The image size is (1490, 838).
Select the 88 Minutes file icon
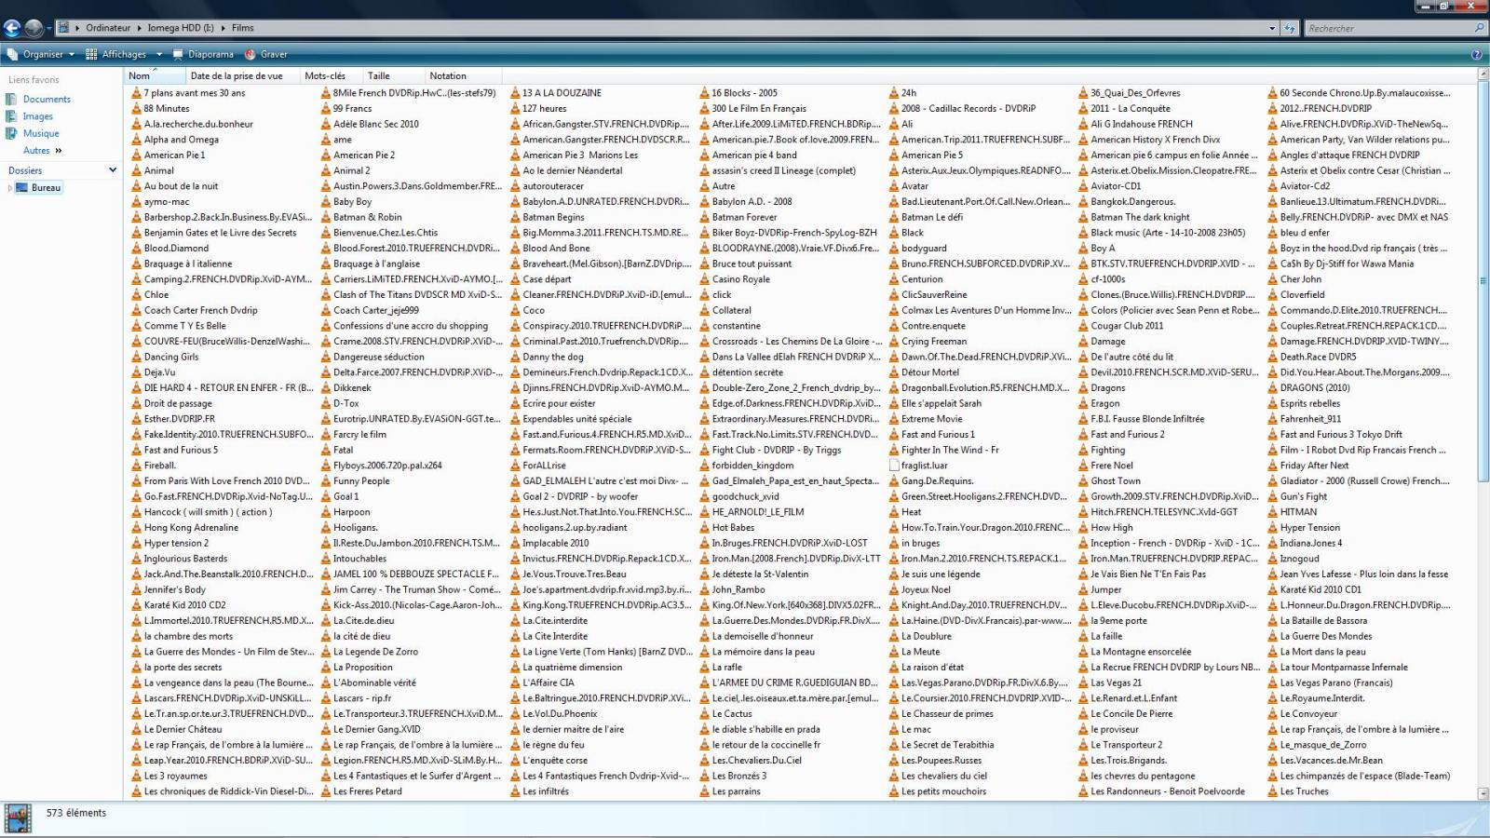coord(137,108)
